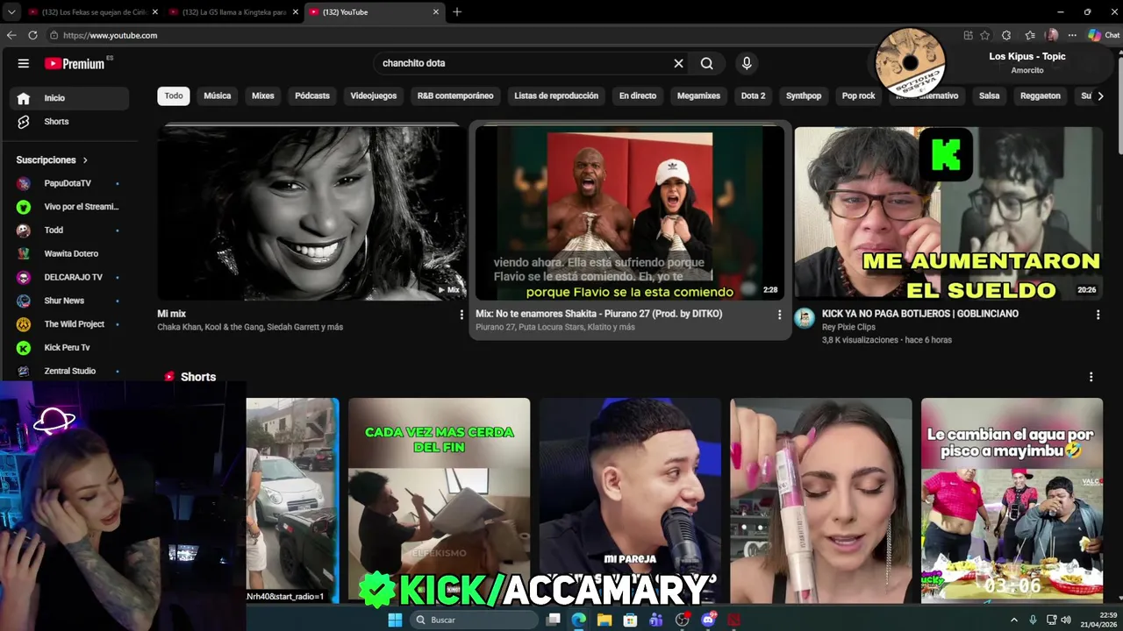Select the Reggaeton filter chip
This screenshot has width=1123, height=631.
[1041, 96]
